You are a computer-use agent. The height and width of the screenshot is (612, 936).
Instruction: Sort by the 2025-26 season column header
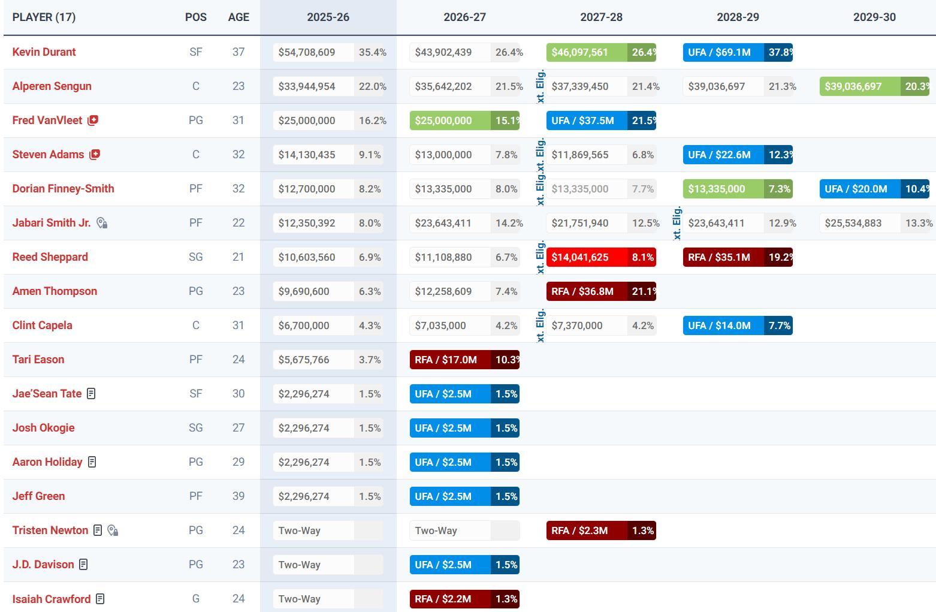(328, 17)
